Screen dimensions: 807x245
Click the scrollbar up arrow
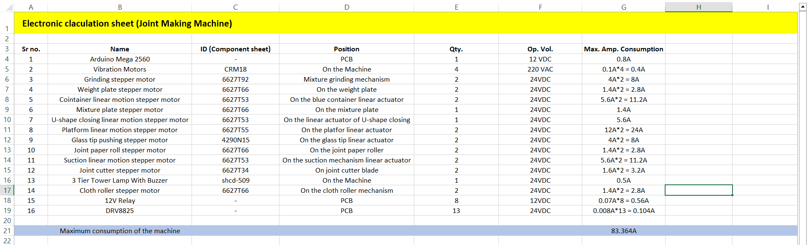pos(803,6)
